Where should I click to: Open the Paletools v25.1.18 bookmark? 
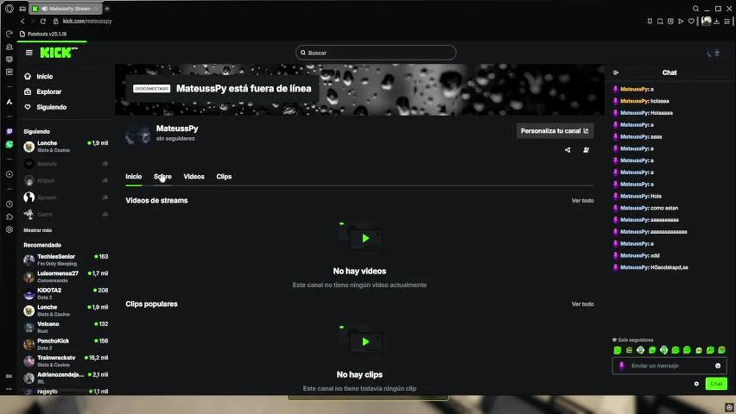click(43, 34)
